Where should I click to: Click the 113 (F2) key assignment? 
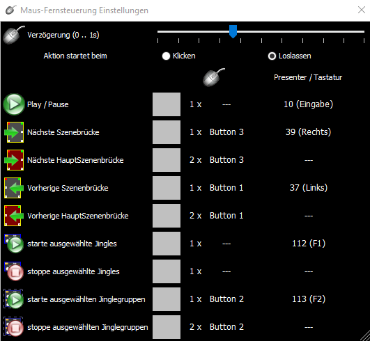tap(309, 299)
